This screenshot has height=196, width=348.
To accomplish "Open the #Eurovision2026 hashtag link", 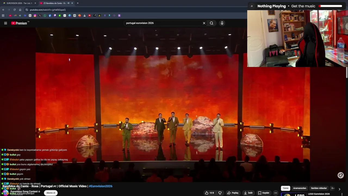I will 101,186.
